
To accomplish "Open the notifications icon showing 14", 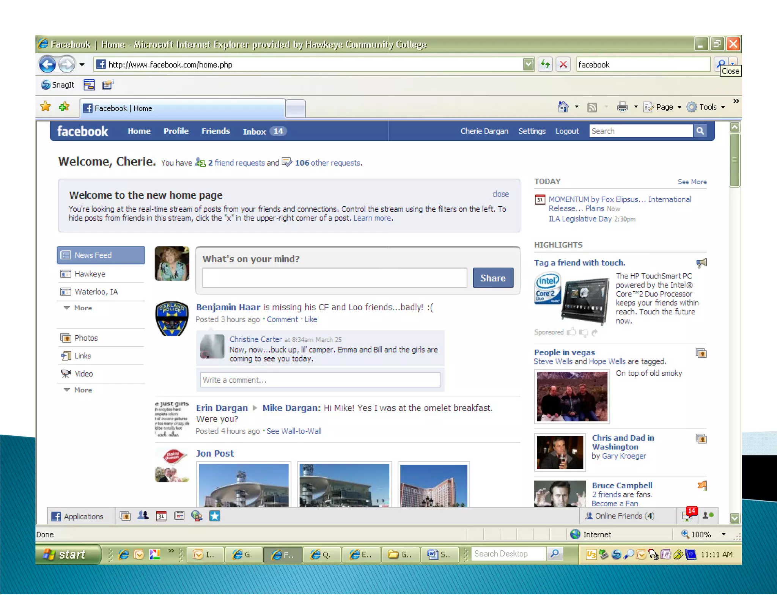I will [689, 515].
